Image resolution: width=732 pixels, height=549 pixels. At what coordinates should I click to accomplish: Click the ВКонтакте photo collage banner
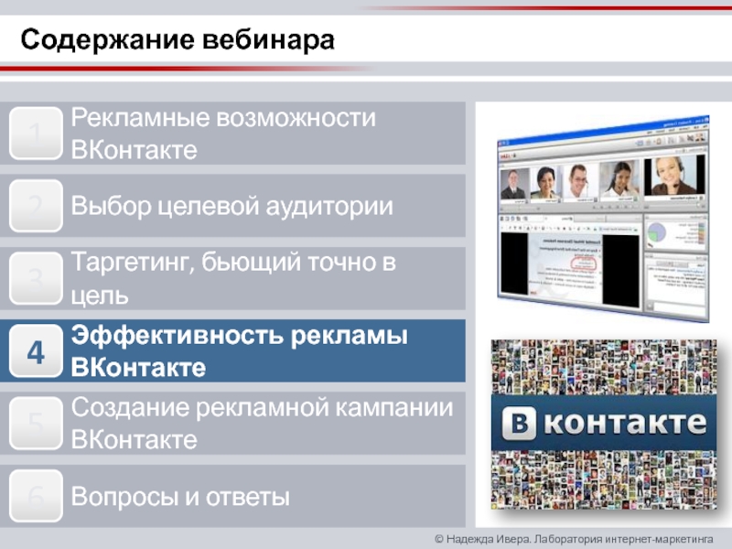coord(604,424)
